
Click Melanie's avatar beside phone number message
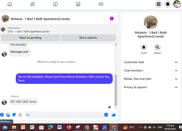[4, 102]
